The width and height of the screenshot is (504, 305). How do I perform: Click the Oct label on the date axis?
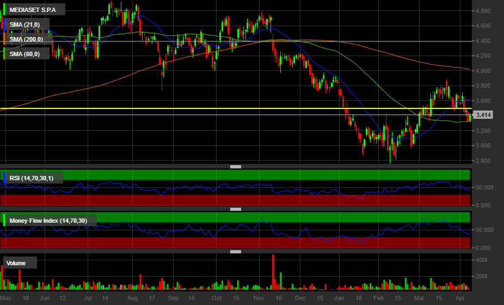[217, 298]
